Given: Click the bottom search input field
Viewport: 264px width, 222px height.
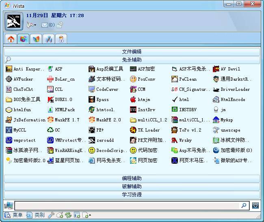Looking at the screenshot, I should point(128,206).
